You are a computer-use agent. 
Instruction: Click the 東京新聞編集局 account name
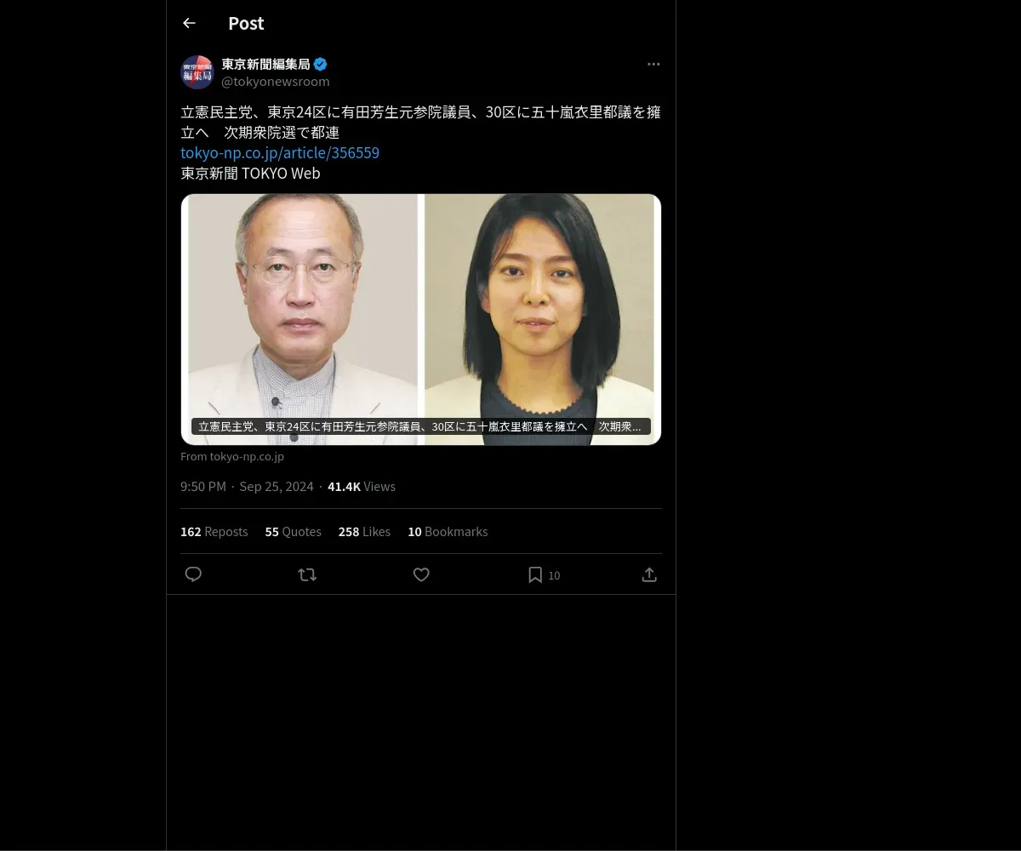(265, 64)
